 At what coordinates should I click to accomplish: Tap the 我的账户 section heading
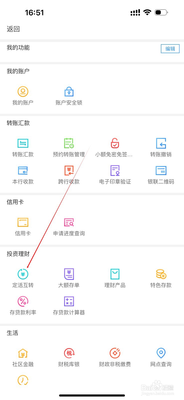(x=18, y=71)
